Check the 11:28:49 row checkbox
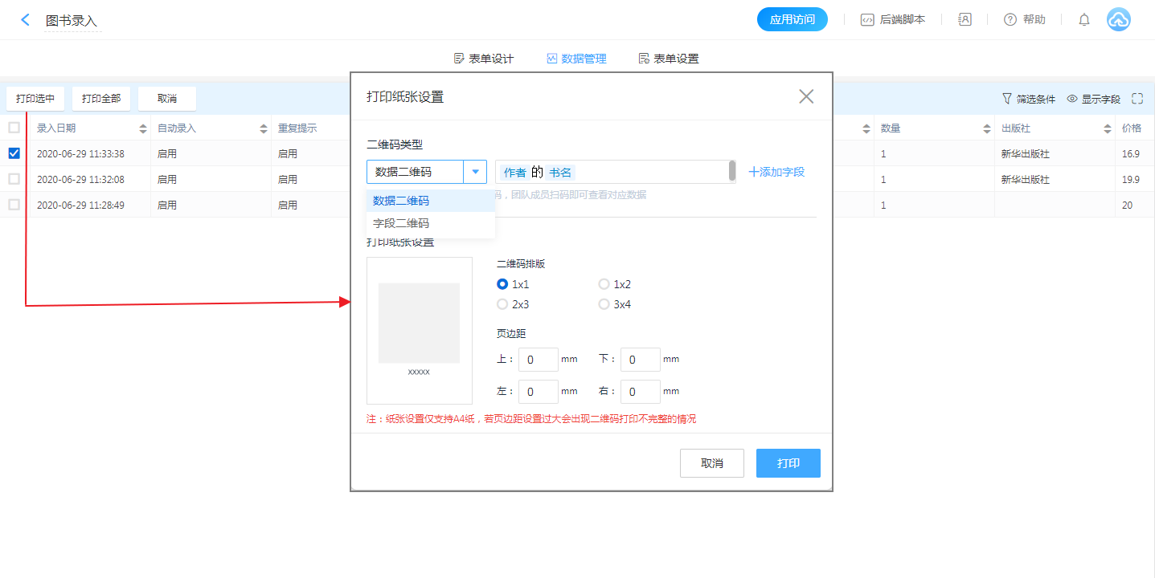The height and width of the screenshot is (578, 1155). click(x=14, y=205)
